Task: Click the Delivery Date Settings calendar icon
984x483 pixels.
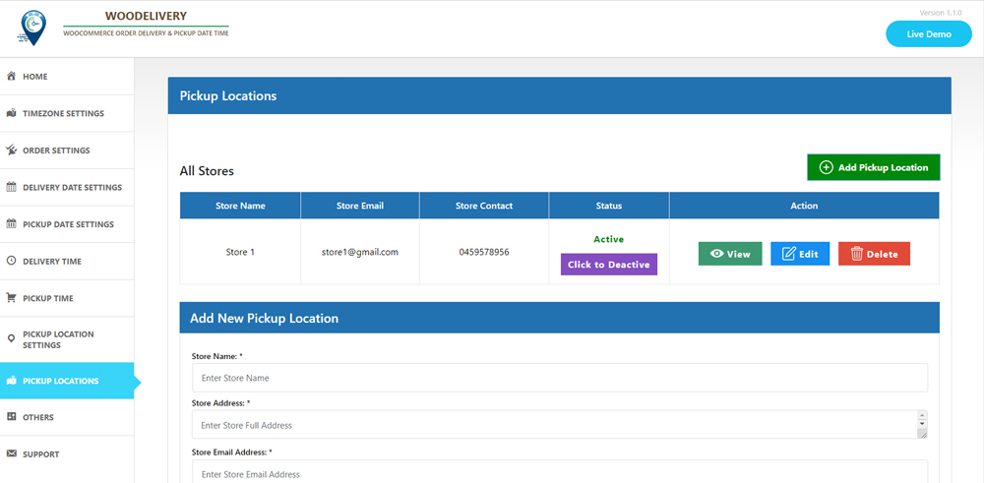Action: (x=12, y=187)
